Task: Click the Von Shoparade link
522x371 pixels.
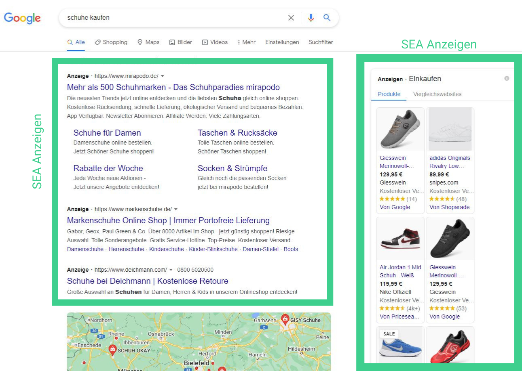Action: (x=451, y=207)
